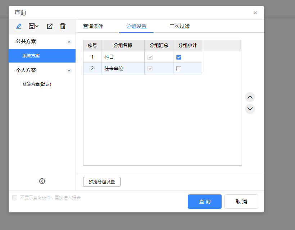Toggle 分组汇总 checkbox for 科目
Screen dimensions: 295x230
point(150,57)
